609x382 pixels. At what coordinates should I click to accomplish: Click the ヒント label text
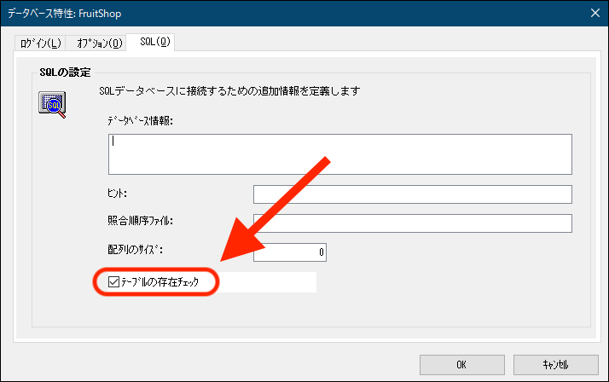pyautogui.click(x=118, y=194)
